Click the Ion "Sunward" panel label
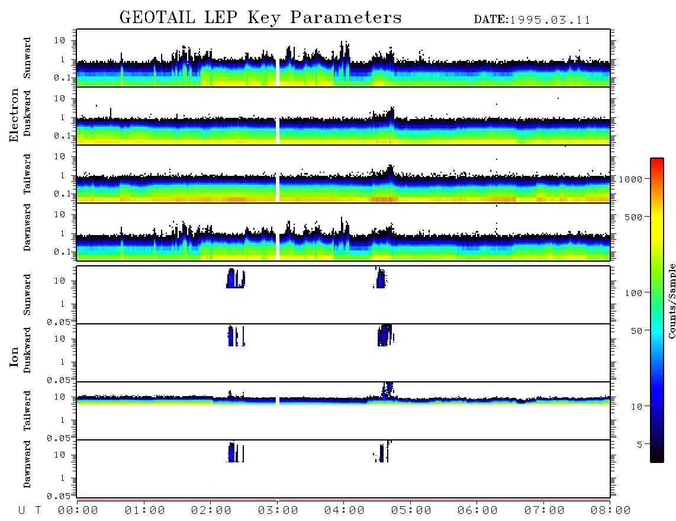This screenshot has width=676, height=521. [27, 295]
